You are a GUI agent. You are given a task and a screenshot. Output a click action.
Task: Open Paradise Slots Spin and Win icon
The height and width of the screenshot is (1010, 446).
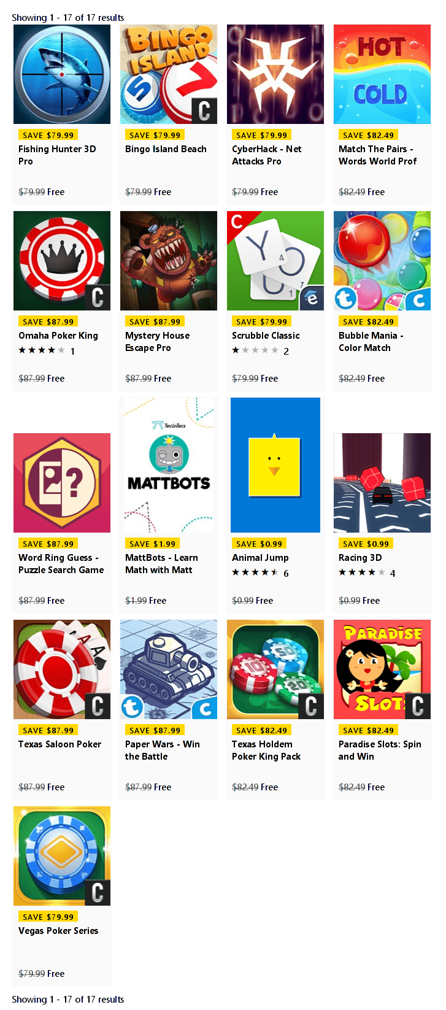click(x=382, y=669)
